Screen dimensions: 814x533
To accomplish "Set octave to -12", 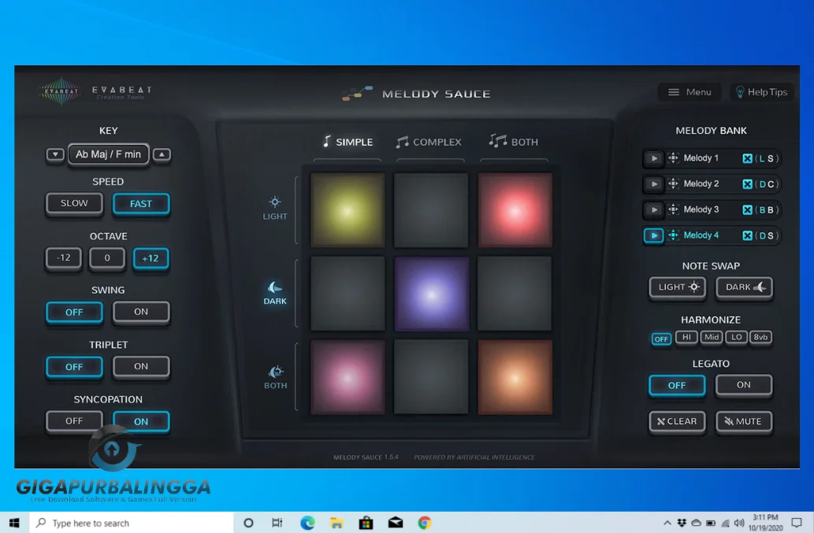I will 63,257.
